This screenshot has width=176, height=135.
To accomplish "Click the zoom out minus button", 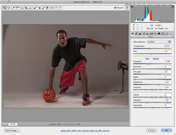I will click(4, 124).
